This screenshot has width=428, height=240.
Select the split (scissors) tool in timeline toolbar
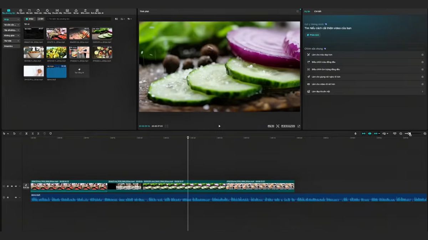coord(26,133)
